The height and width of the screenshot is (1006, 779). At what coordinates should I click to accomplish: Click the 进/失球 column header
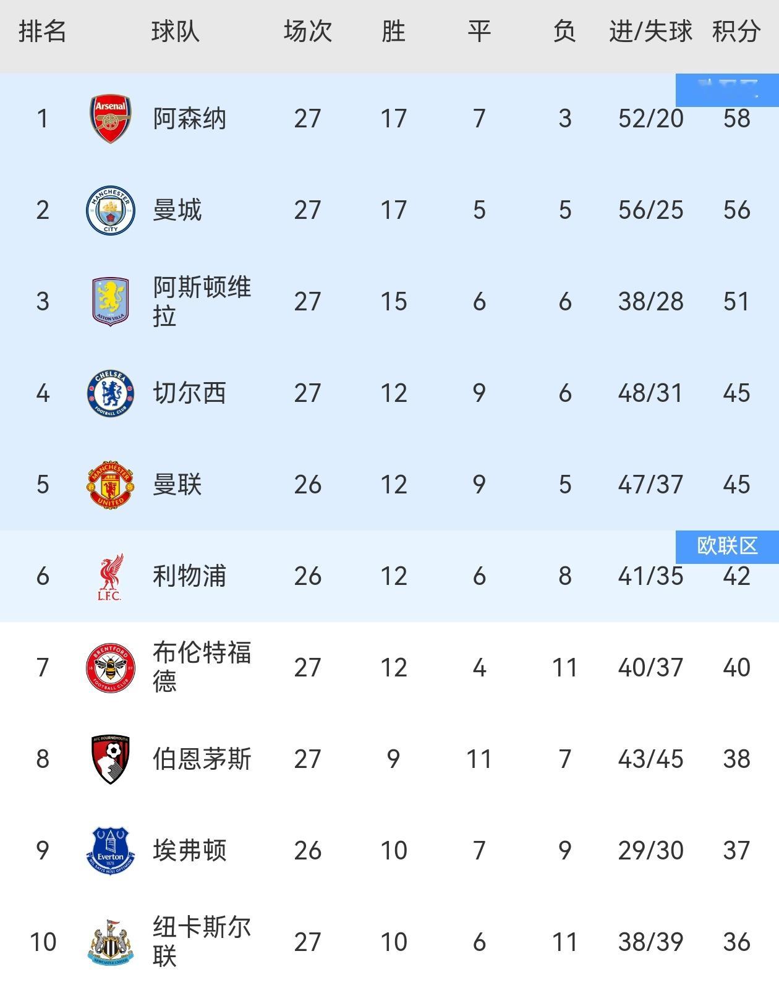point(650,32)
